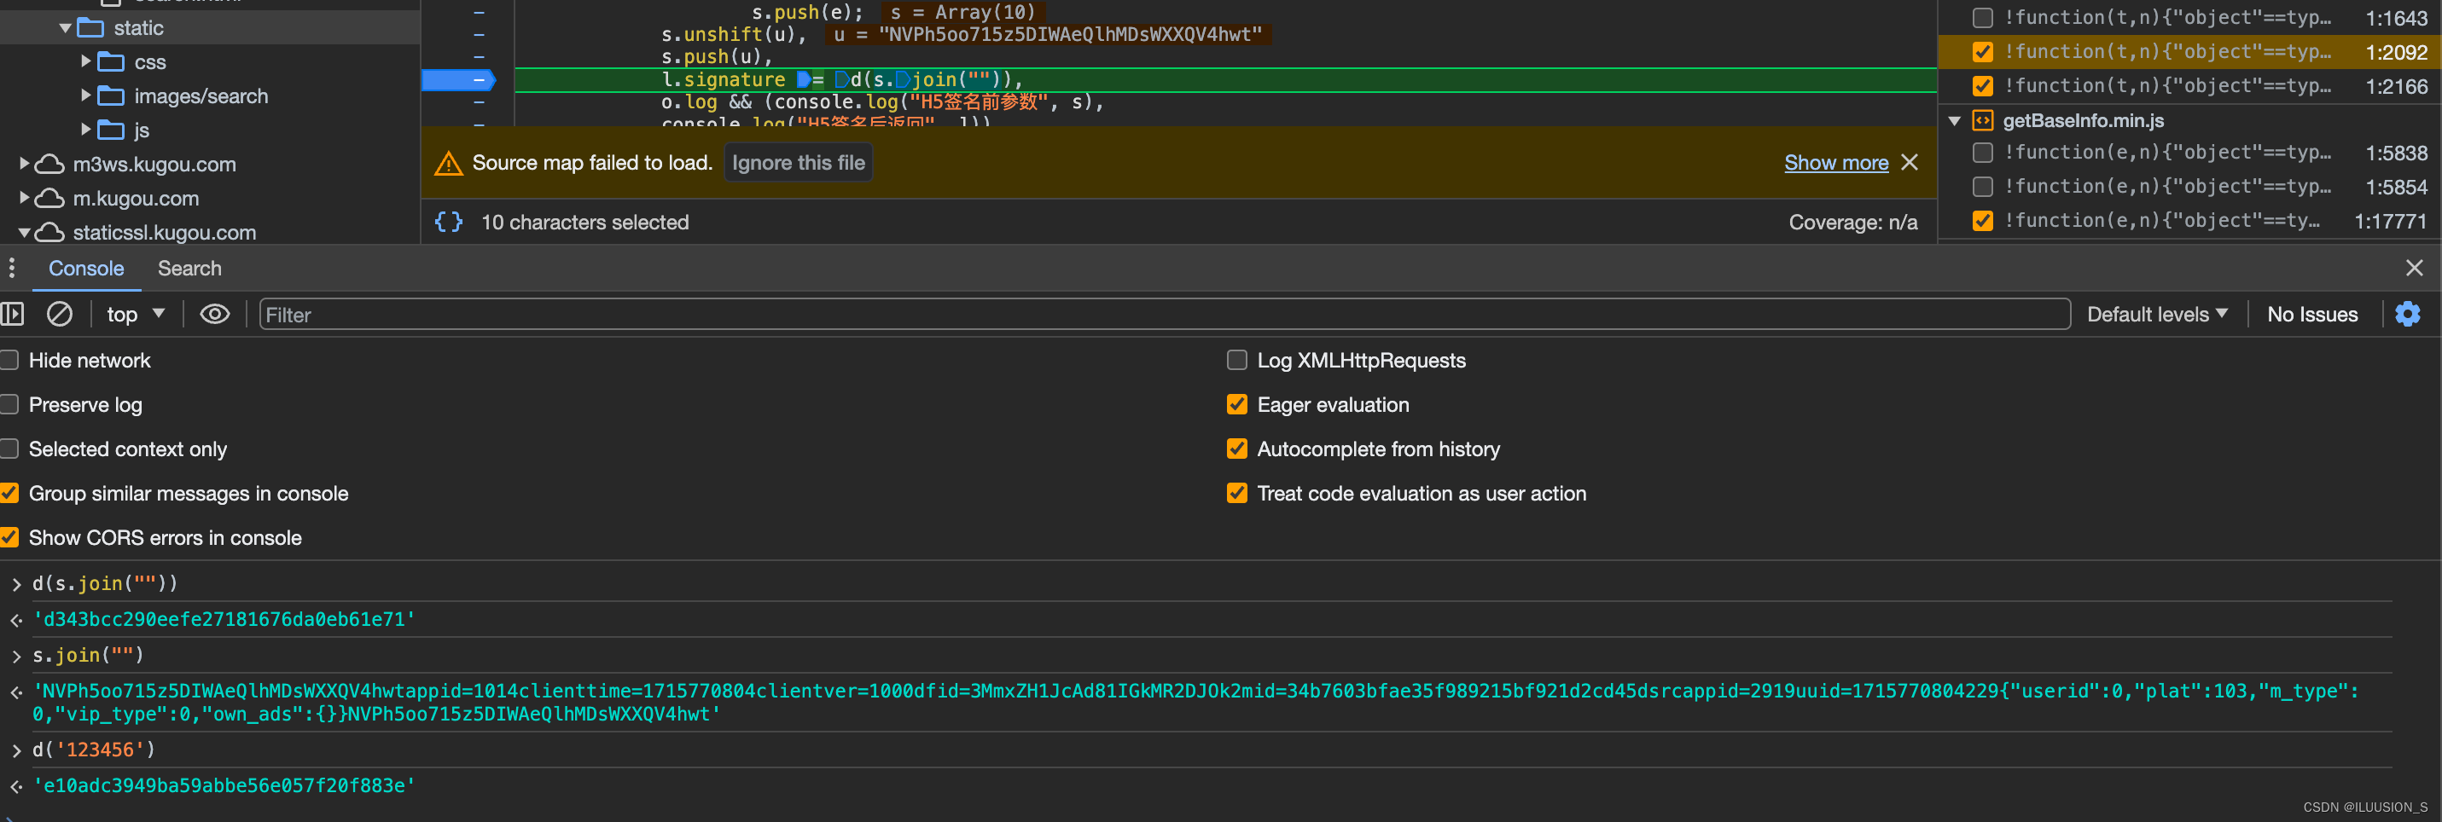The width and height of the screenshot is (2442, 822).
Task: Disable Show CORS errors in console
Action: coord(9,538)
